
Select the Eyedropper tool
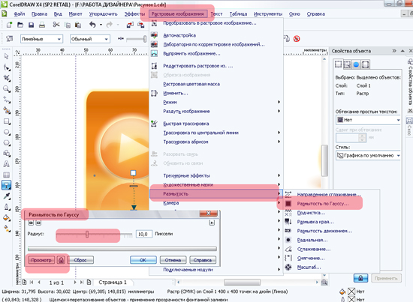click(7, 196)
